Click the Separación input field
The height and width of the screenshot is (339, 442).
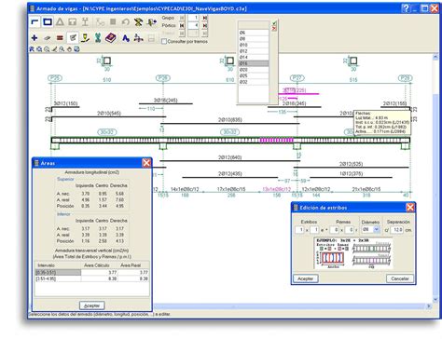[x=397, y=230]
